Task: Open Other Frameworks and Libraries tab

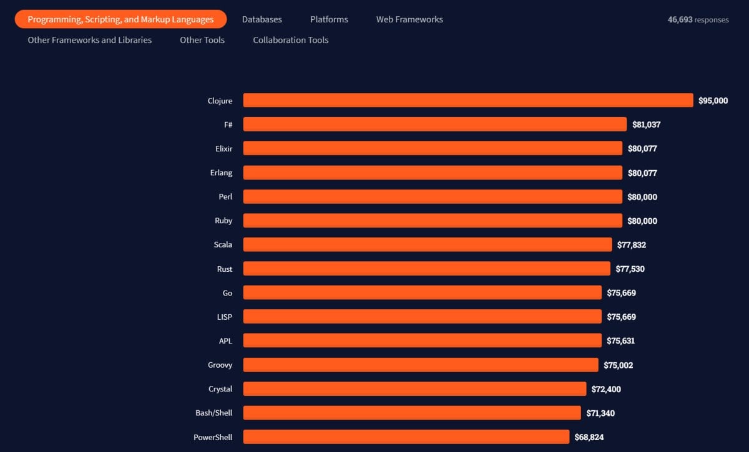Action: click(x=90, y=40)
